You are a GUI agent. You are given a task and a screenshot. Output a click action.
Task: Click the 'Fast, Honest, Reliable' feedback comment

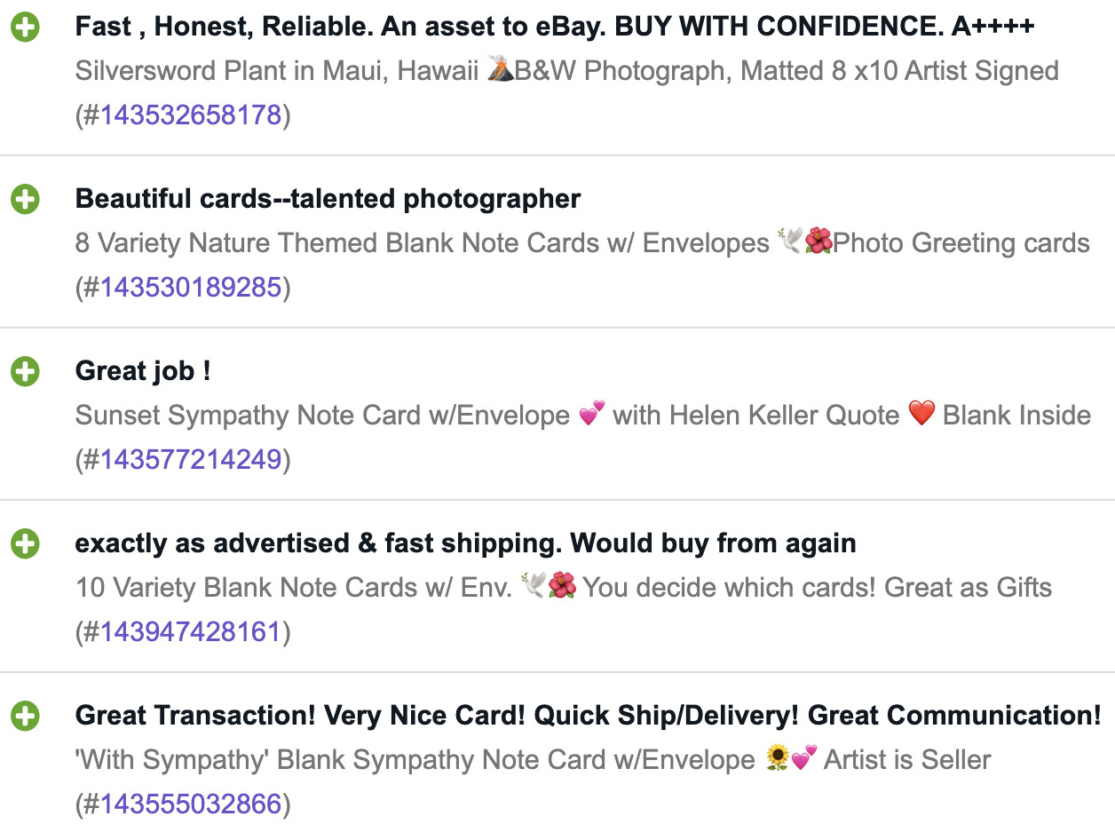tap(555, 27)
